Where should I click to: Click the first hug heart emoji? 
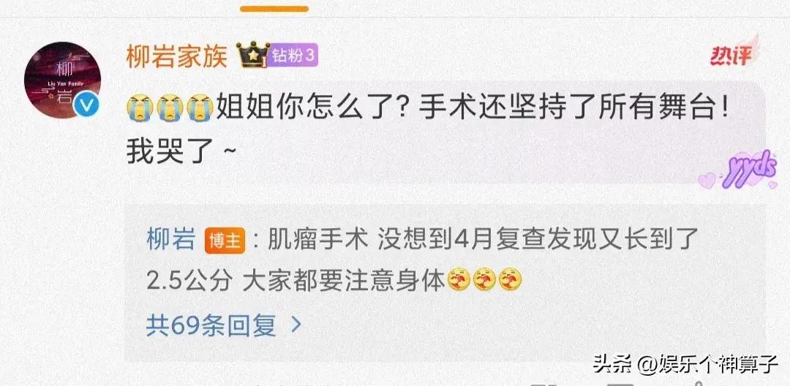click(459, 280)
